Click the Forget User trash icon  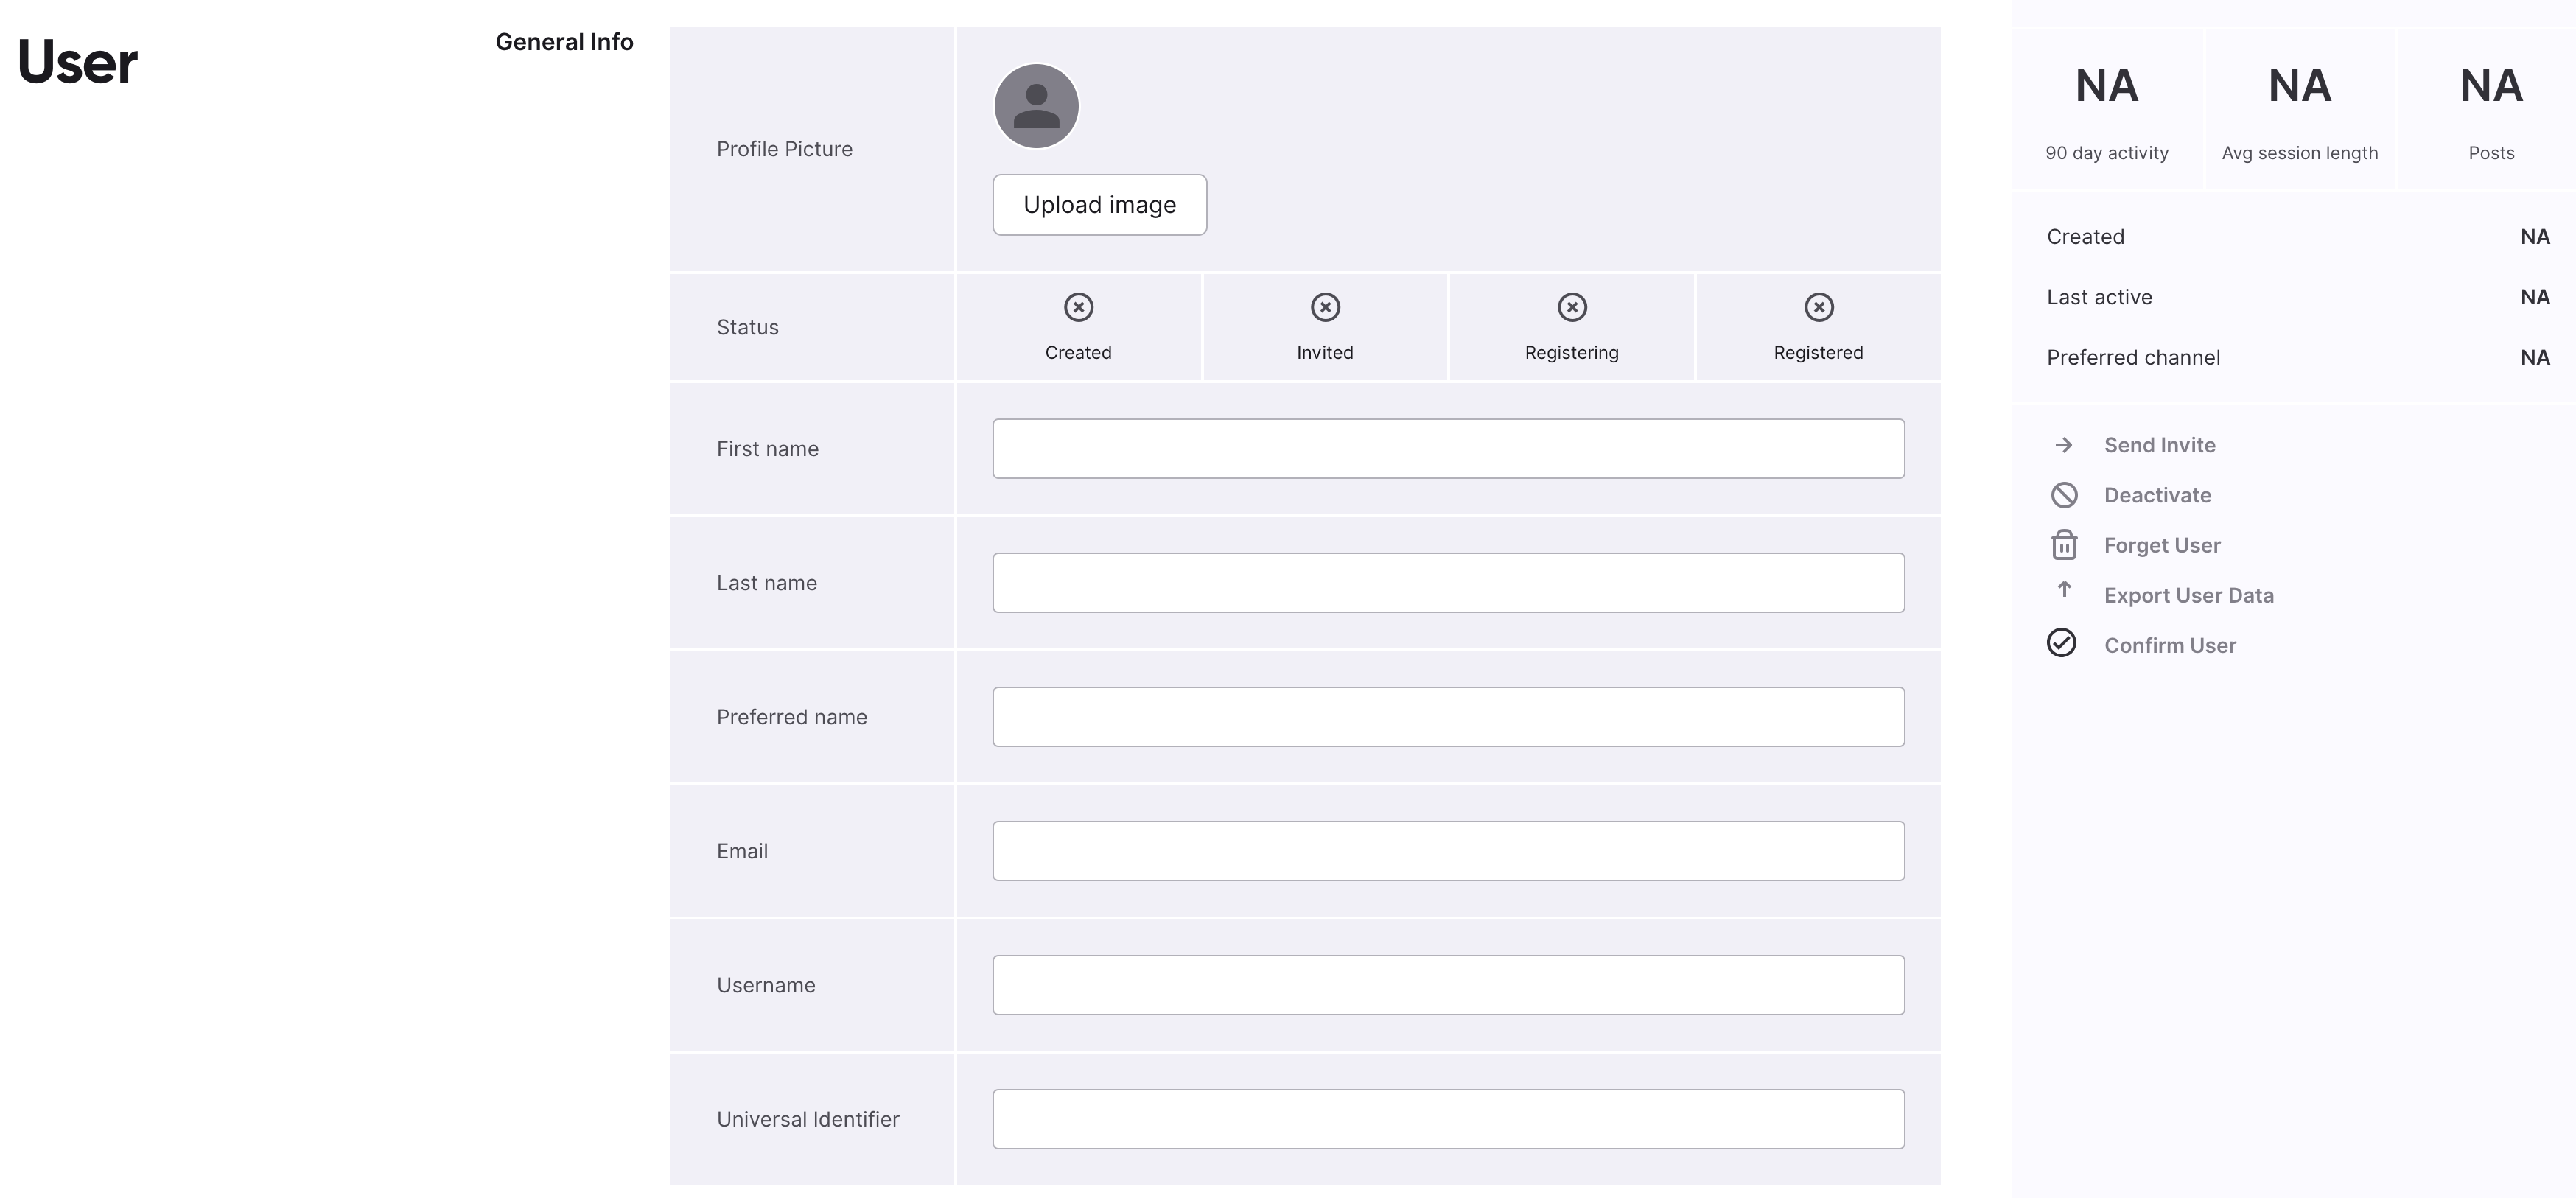point(2064,545)
